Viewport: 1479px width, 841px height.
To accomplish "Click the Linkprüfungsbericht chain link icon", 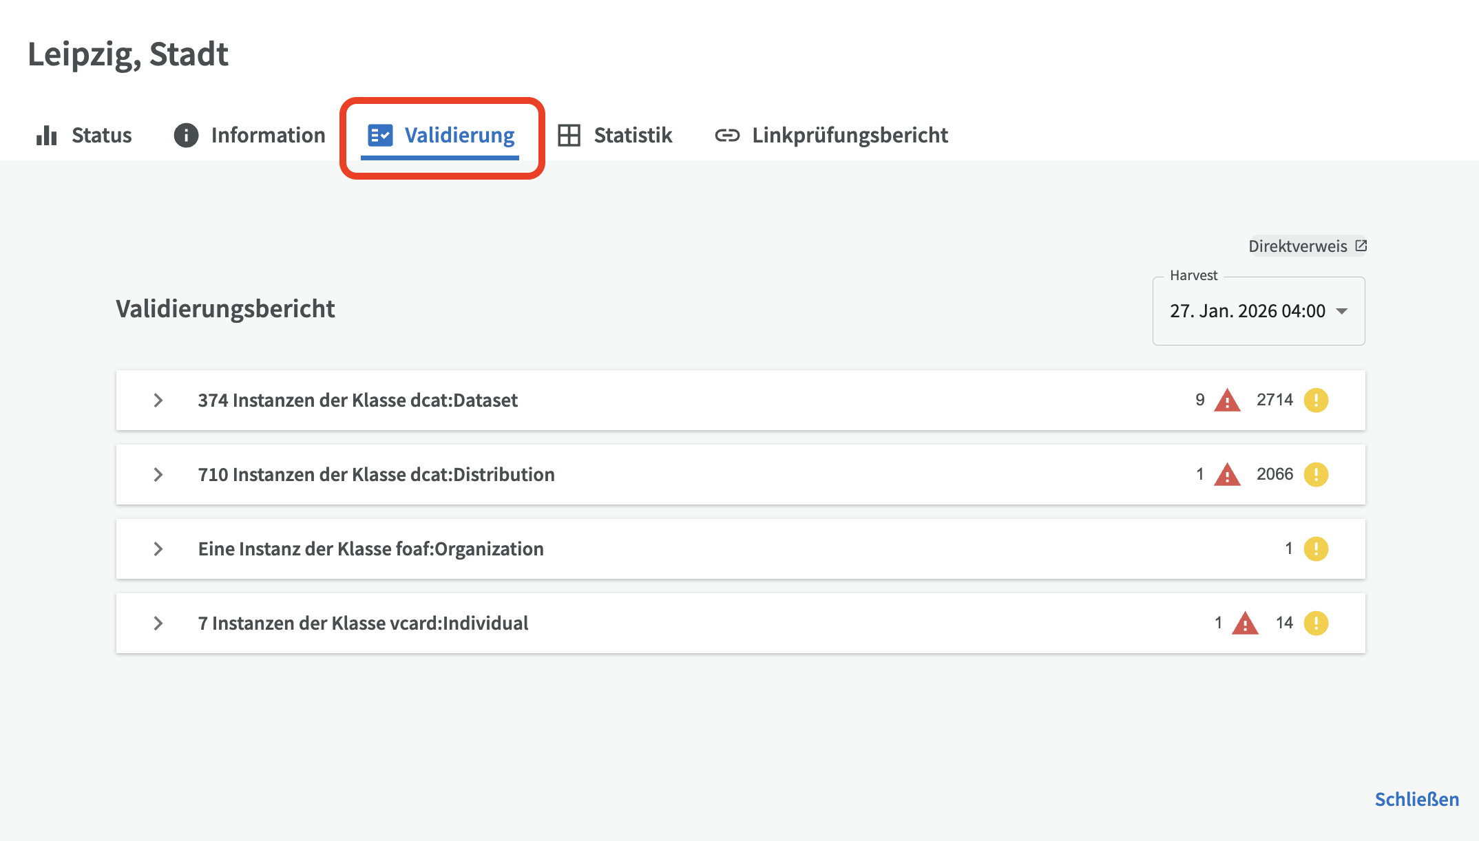I will pyautogui.click(x=727, y=136).
